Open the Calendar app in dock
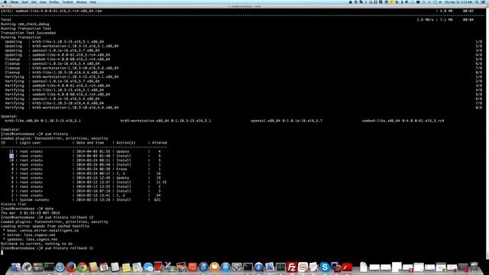The width and height of the screenshot is (489, 275). pyautogui.click(x=104, y=267)
